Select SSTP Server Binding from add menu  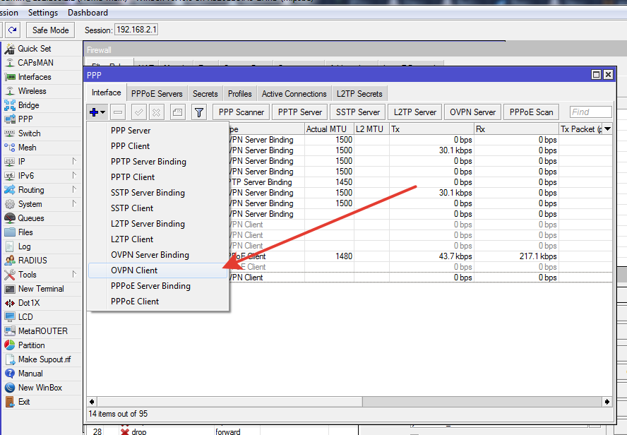pos(158,193)
